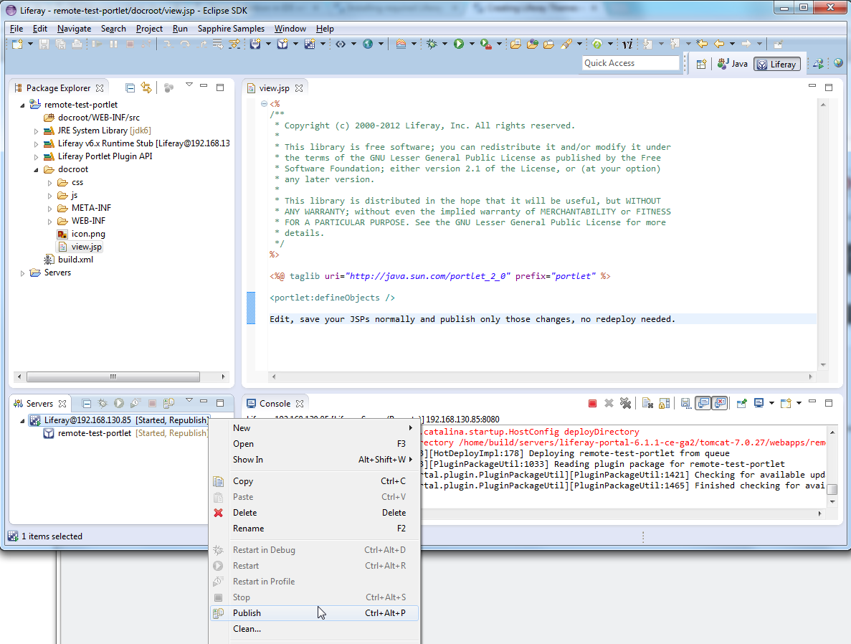Open the New submenu in context menu
The image size is (851, 644).
pyautogui.click(x=314, y=428)
